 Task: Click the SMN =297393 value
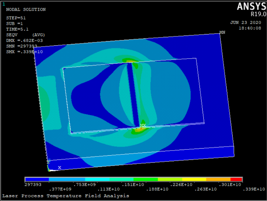(22, 46)
